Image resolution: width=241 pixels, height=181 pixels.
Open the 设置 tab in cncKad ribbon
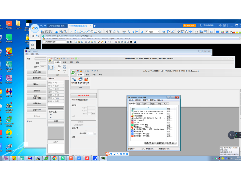coord(71,62)
